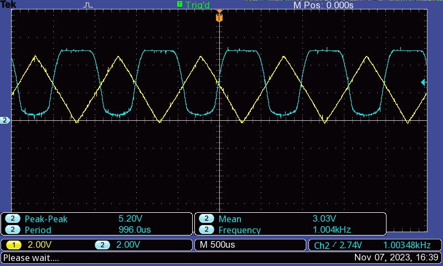Click the cyan trigger level arrow
Viewport: 443px width, 266px height.
click(424, 83)
